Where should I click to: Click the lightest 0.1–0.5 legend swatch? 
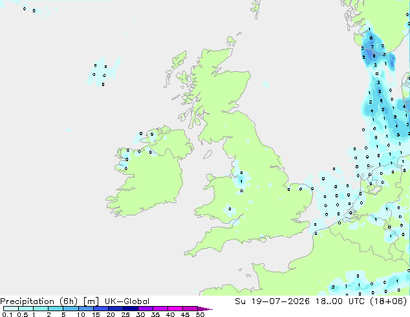coord(11,309)
